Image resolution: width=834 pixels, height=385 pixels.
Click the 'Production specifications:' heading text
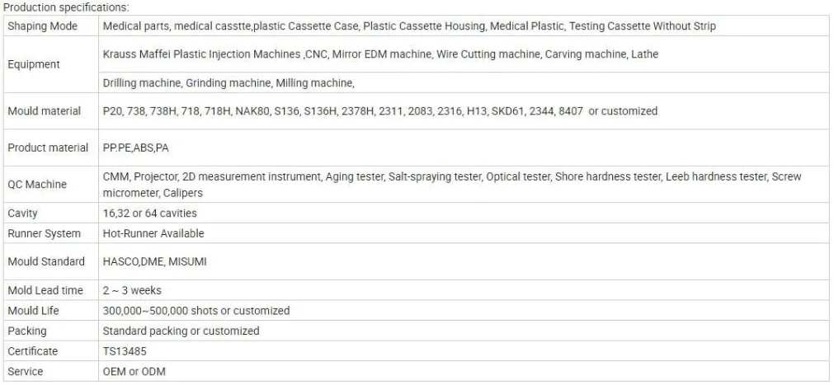point(66,7)
